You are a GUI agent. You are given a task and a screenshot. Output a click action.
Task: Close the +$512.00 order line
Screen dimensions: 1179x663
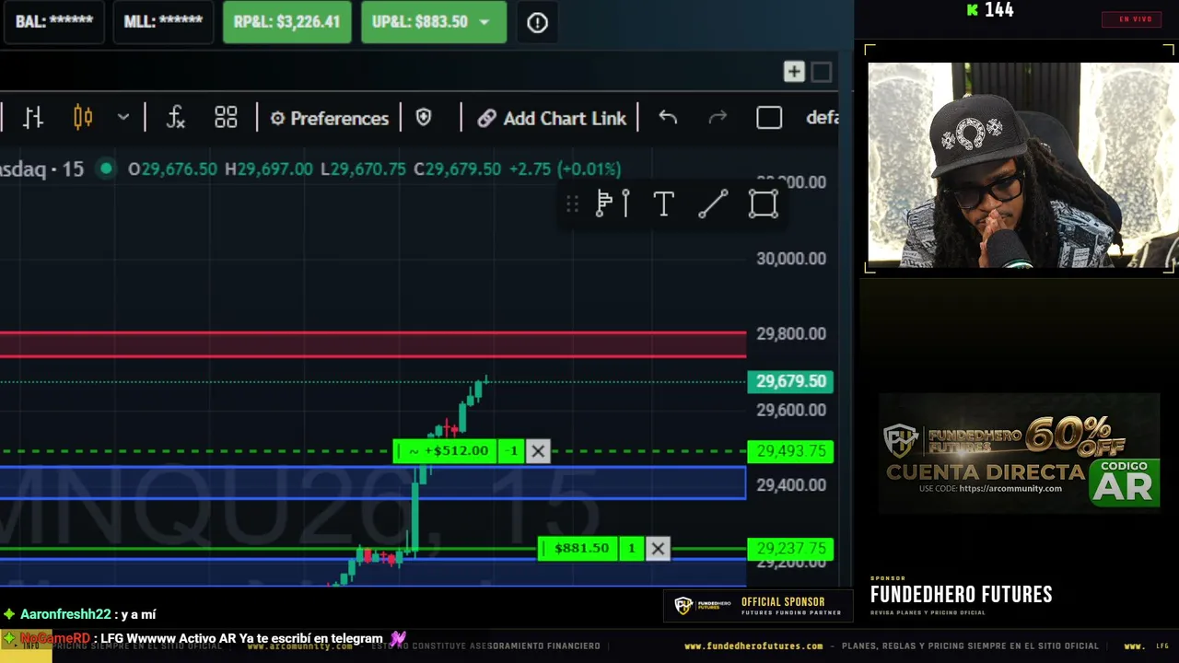[x=538, y=451]
